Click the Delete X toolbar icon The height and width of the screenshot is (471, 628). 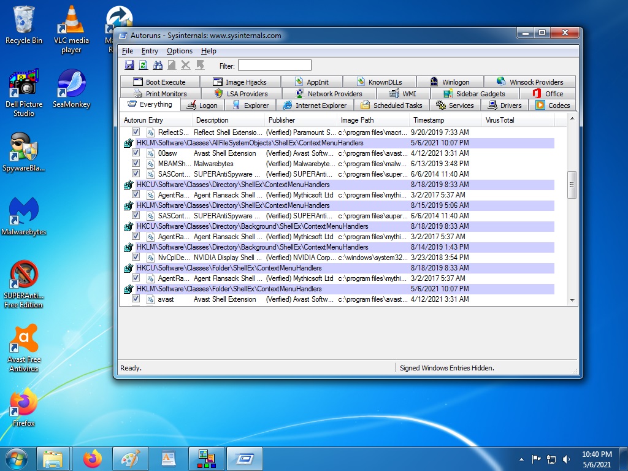185,65
